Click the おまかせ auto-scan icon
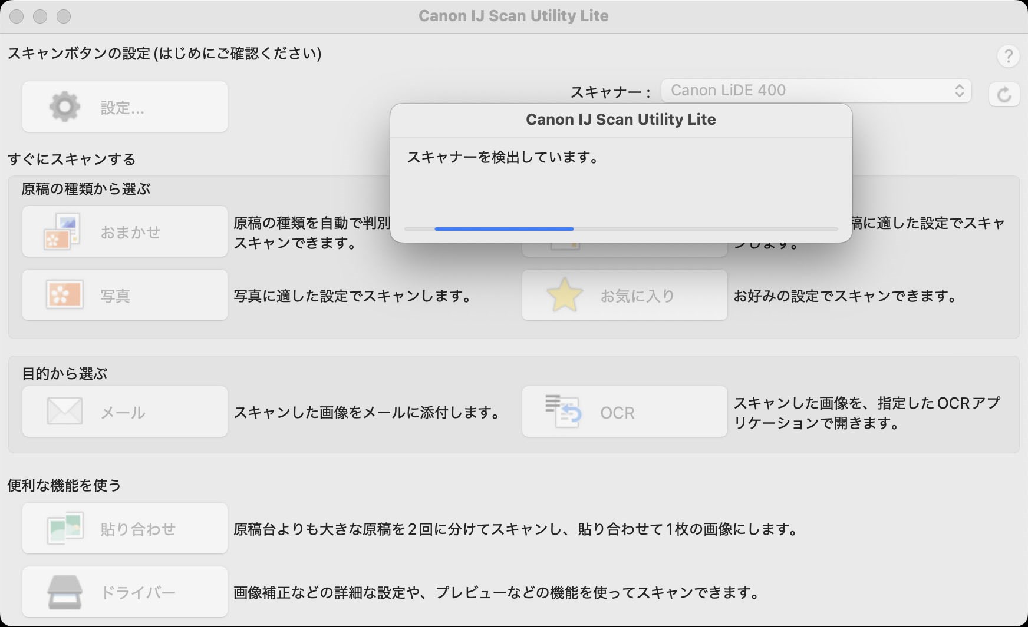 (63, 231)
